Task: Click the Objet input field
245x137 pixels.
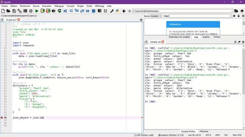Action: (x=199, y=16)
